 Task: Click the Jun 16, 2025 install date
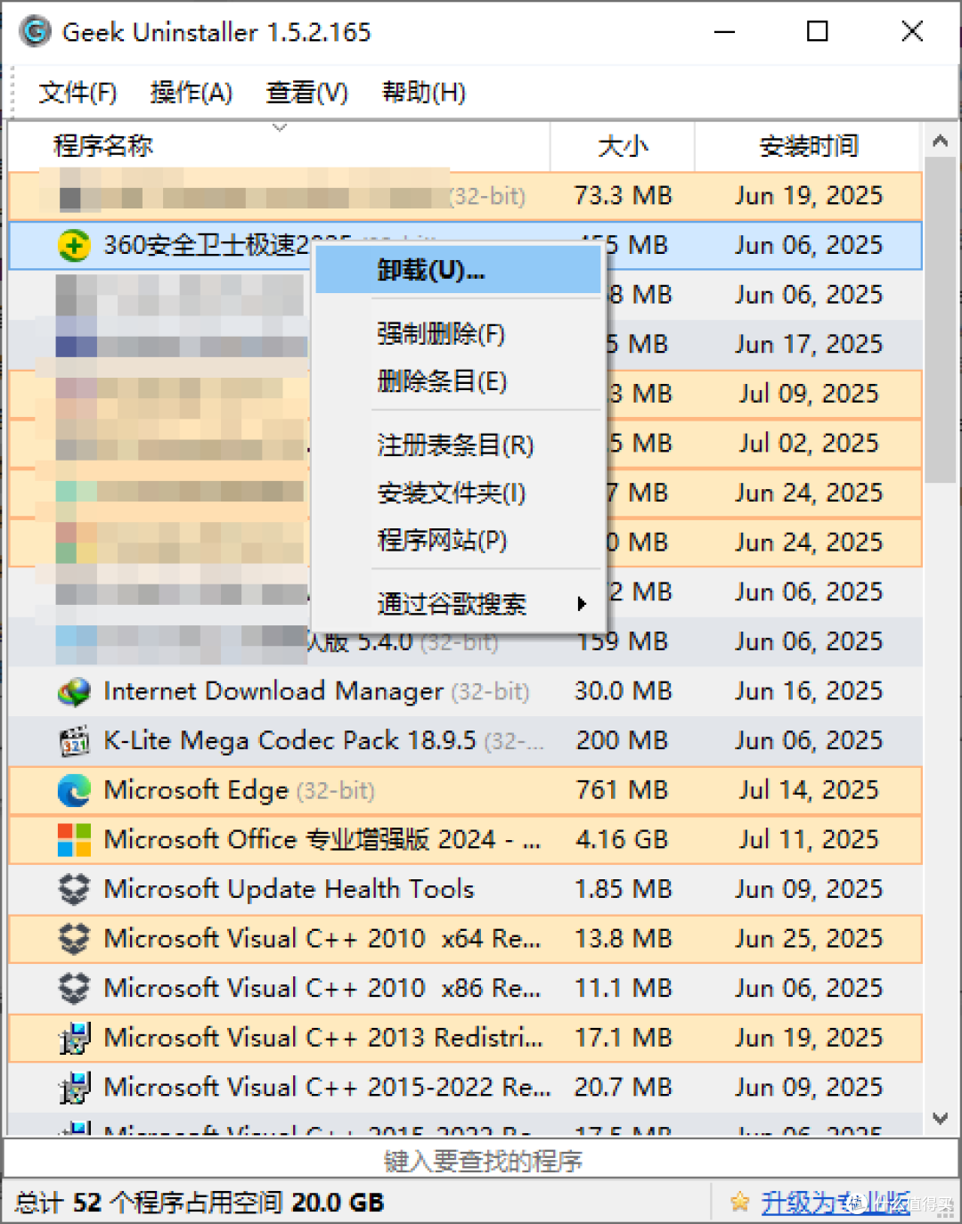coord(809,691)
